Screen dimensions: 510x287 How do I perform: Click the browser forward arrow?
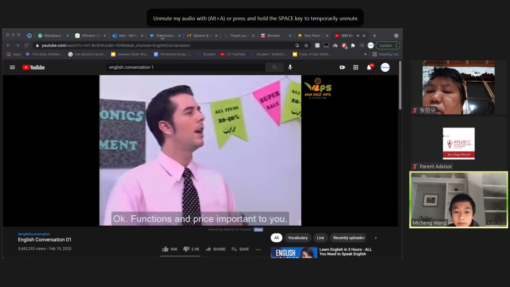[17, 45]
